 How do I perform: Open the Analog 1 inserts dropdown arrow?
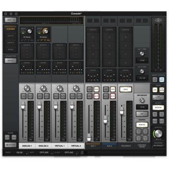pos(32,45)
